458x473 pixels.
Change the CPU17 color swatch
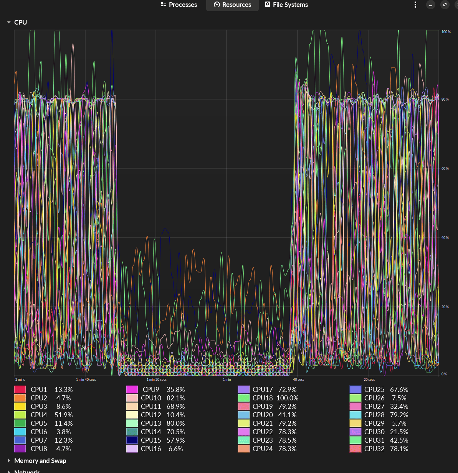tap(244, 390)
